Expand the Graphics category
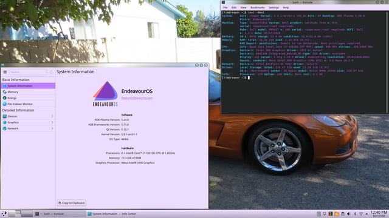The image size is (389, 218). (28, 122)
